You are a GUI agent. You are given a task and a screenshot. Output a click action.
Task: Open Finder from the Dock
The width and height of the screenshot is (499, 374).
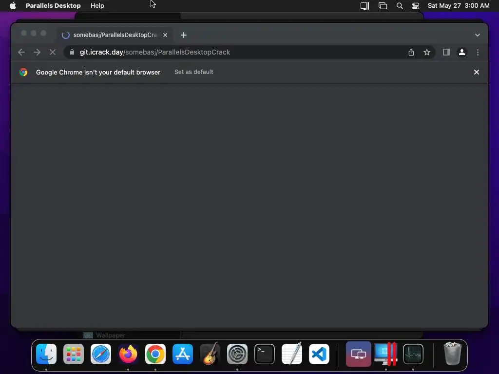coord(46,354)
